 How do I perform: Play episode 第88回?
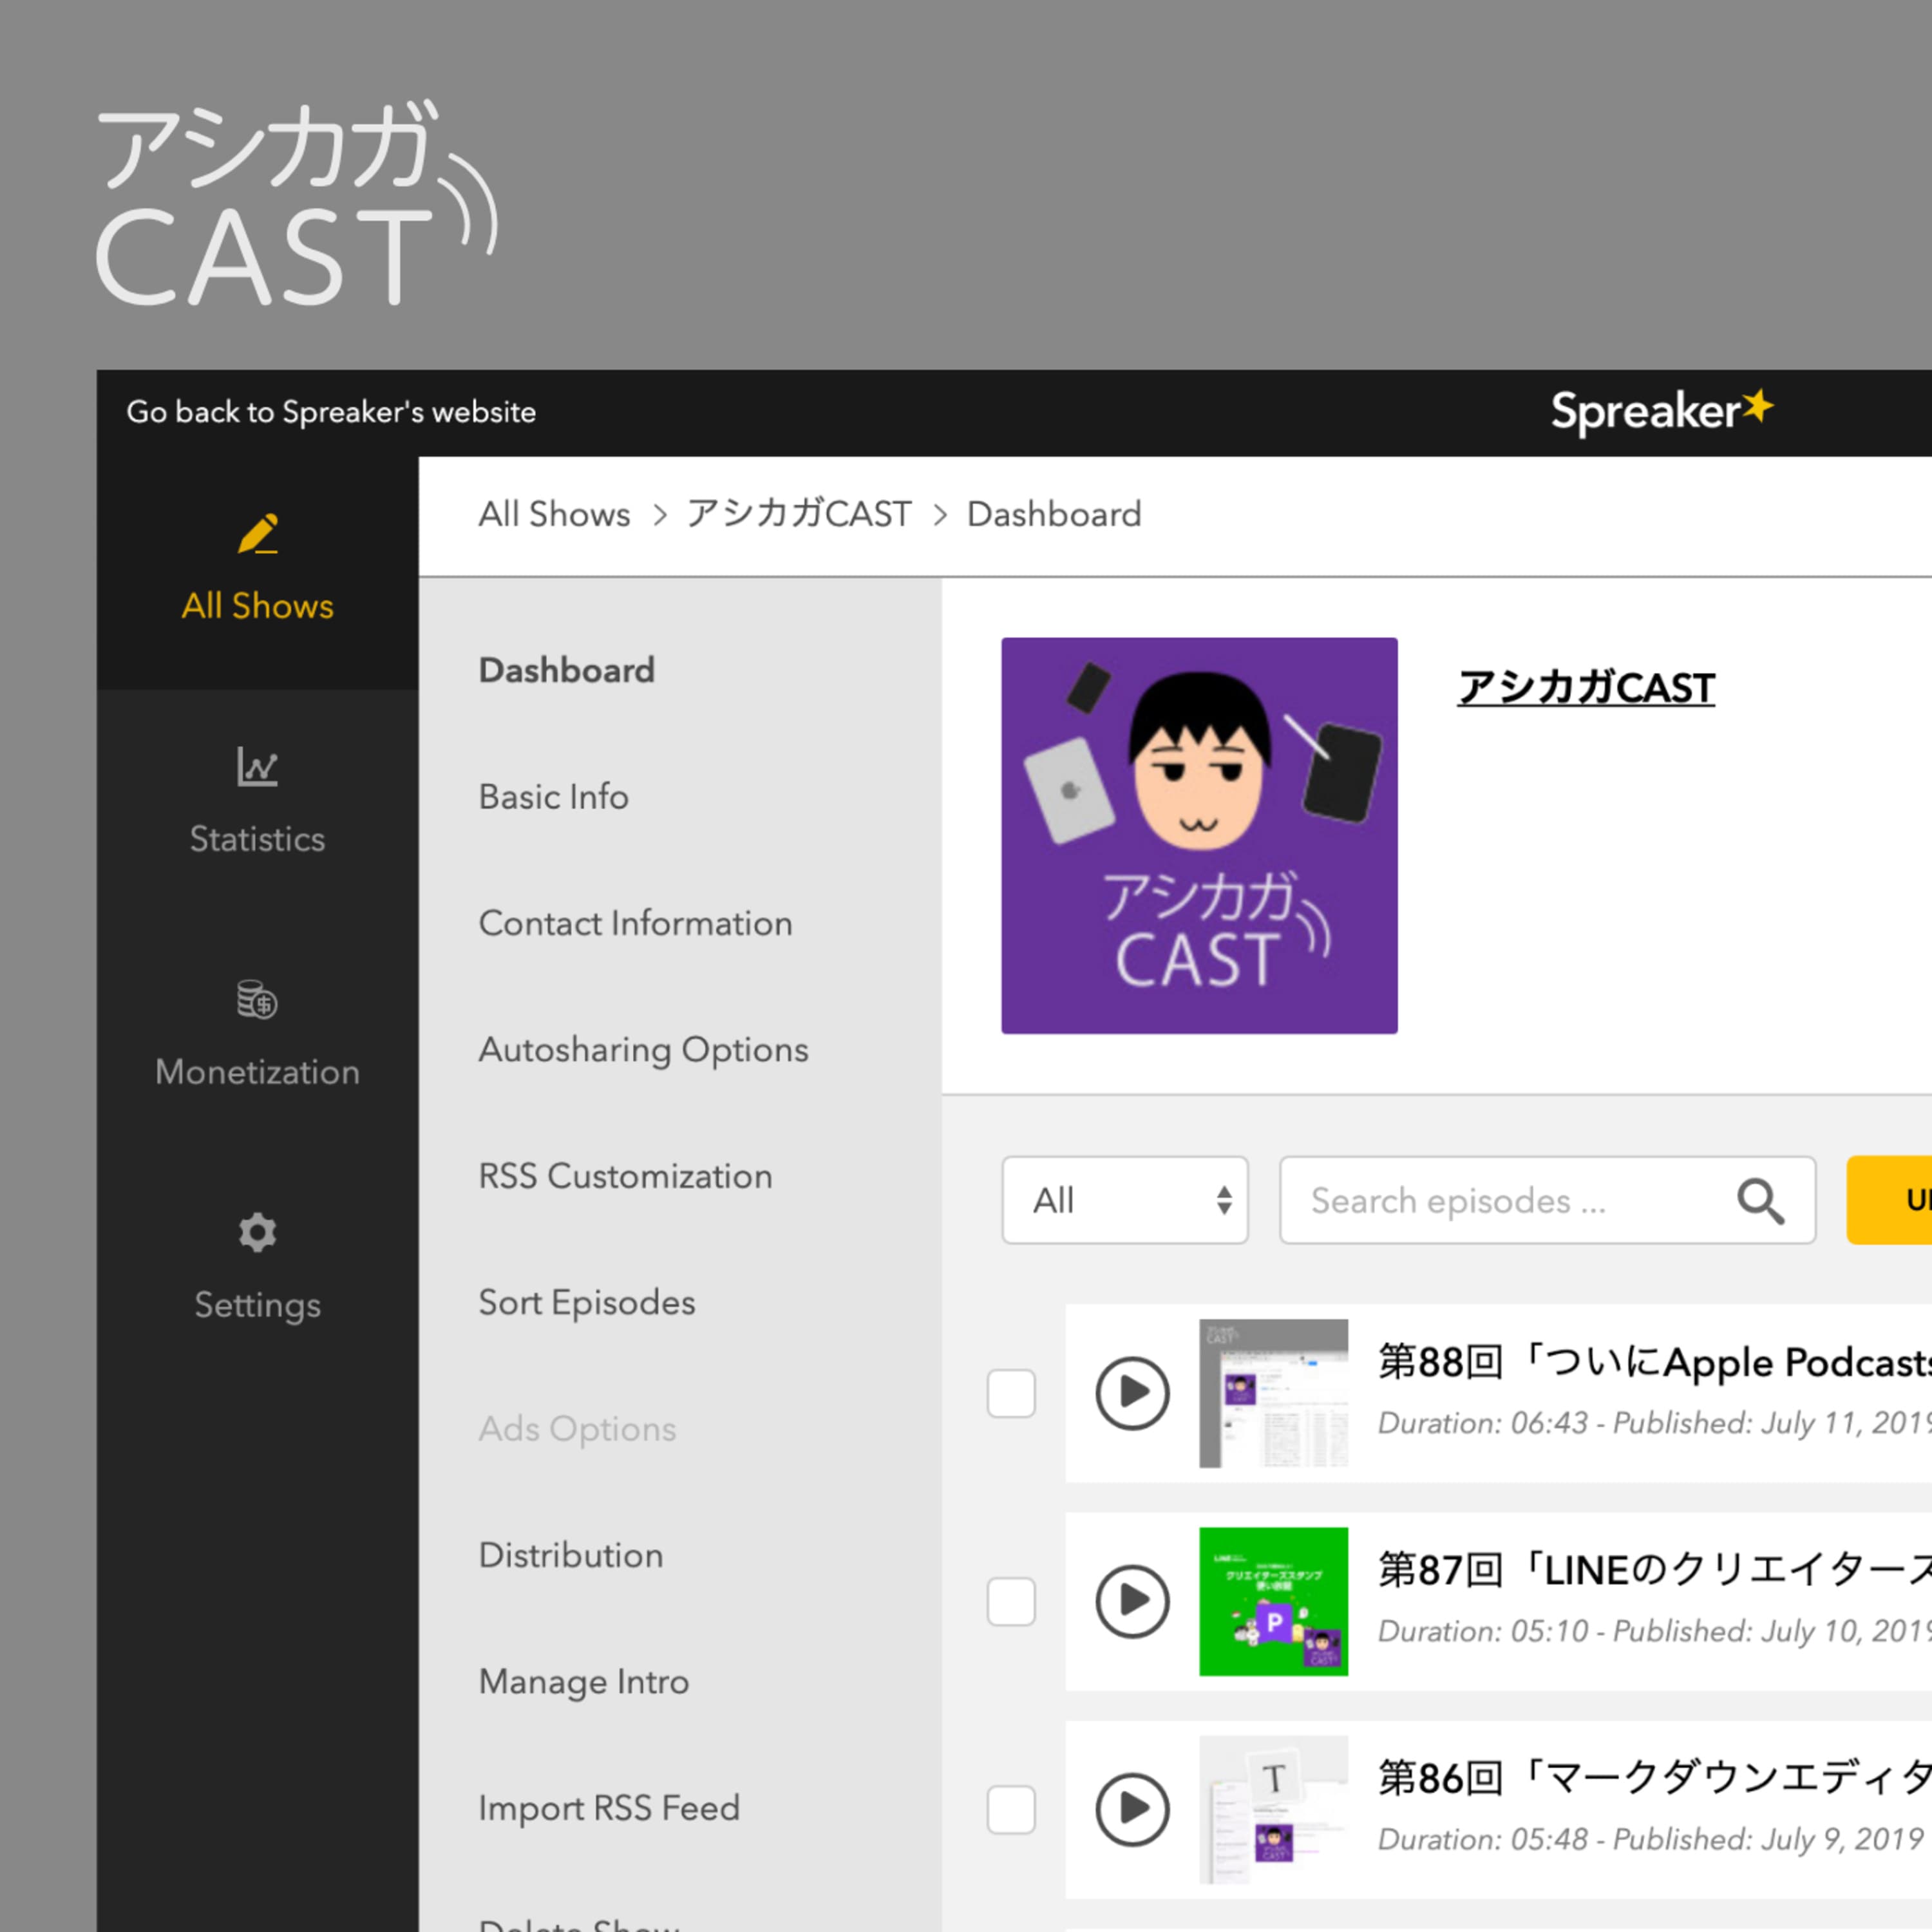click(1132, 1393)
